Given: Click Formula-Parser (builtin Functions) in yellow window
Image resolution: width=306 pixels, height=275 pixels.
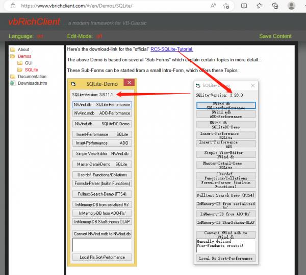Looking at the screenshot, I should (x=102, y=184).
